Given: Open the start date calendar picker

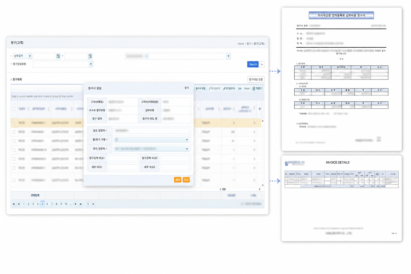Looking at the screenshot, I should pyautogui.click(x=58, y=56).
